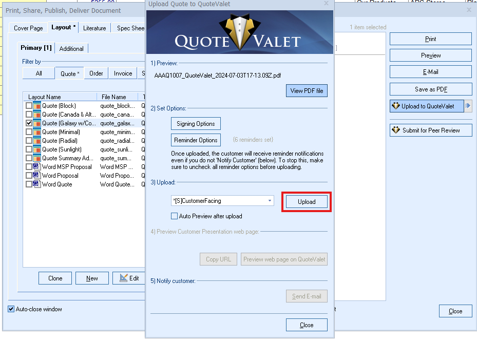Check the Word MSP Proposal checkbox
The width and height of the screenshot is (477, 340).
(x=29, y=167)
